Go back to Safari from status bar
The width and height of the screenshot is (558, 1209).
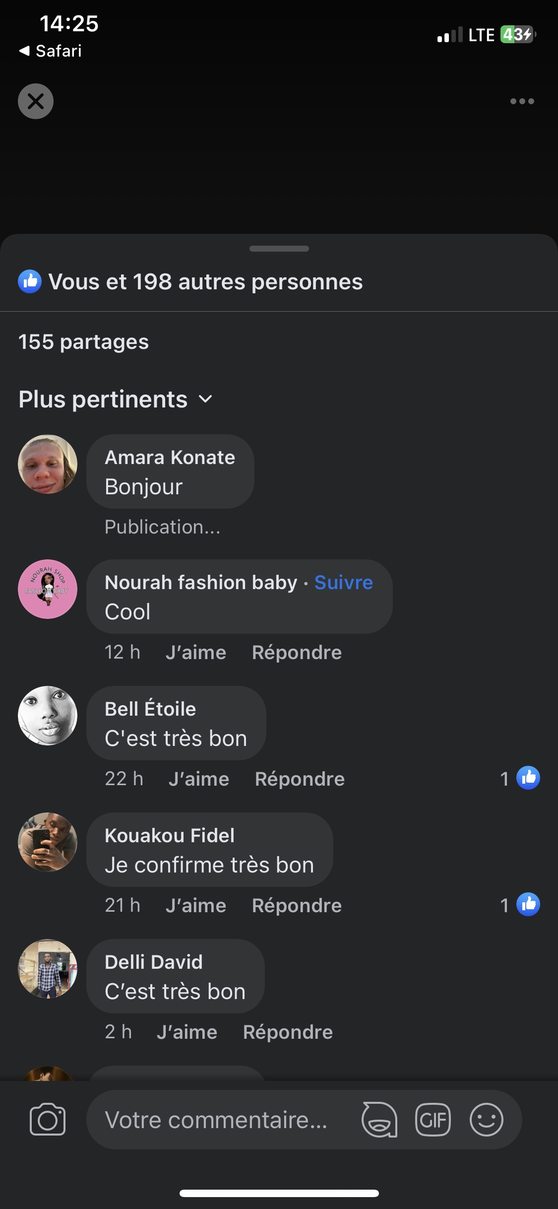point(51,51)
